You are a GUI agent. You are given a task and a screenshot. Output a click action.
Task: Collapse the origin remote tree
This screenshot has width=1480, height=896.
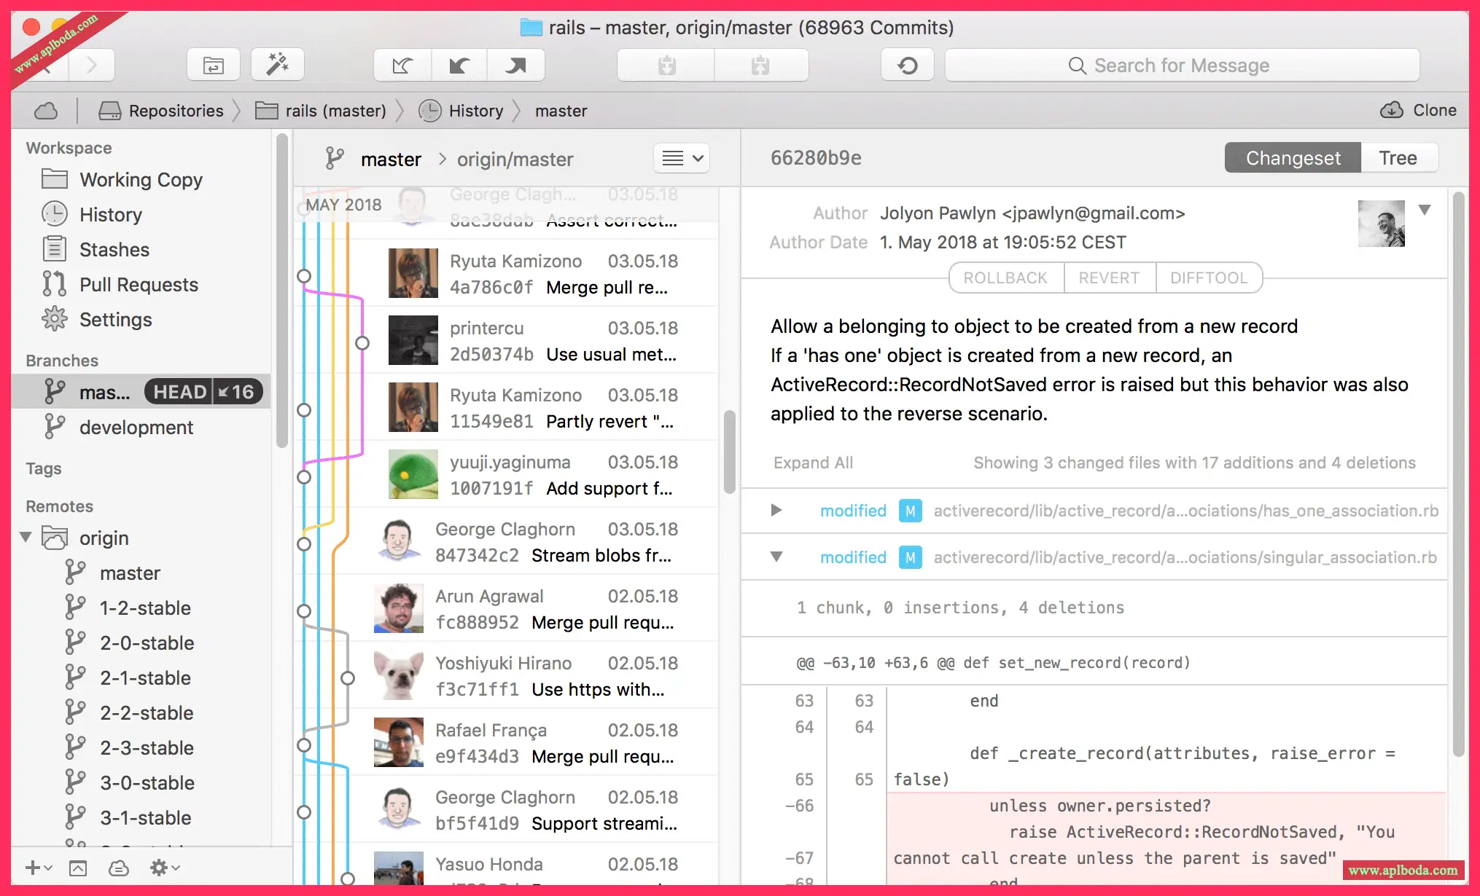pos(26,538)
